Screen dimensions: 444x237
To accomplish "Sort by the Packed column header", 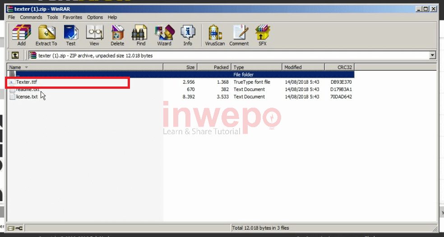I will pos(214,67).
